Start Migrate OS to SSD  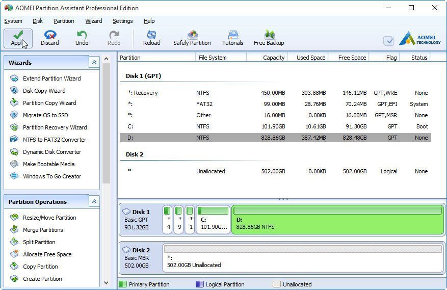tap(39, 115)
